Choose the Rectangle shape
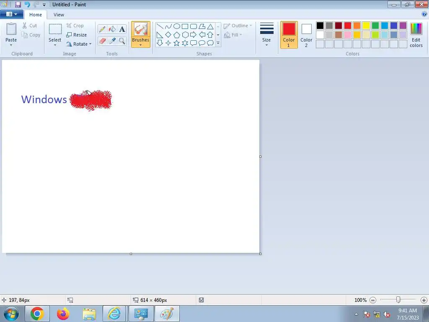This screenshot has height=322, width=429. tap(185, 26)
